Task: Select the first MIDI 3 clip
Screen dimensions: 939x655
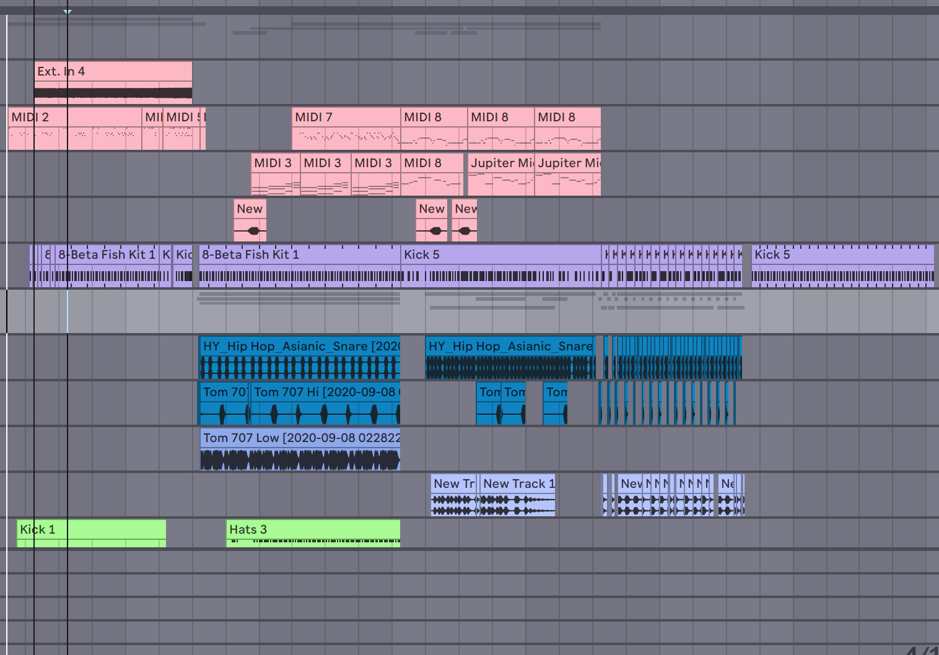Action: [276, 175]
